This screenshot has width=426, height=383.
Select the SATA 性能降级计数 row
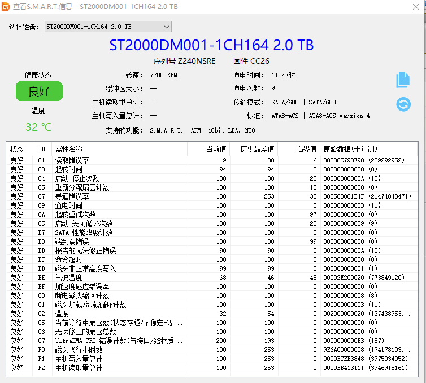[212, 232]
